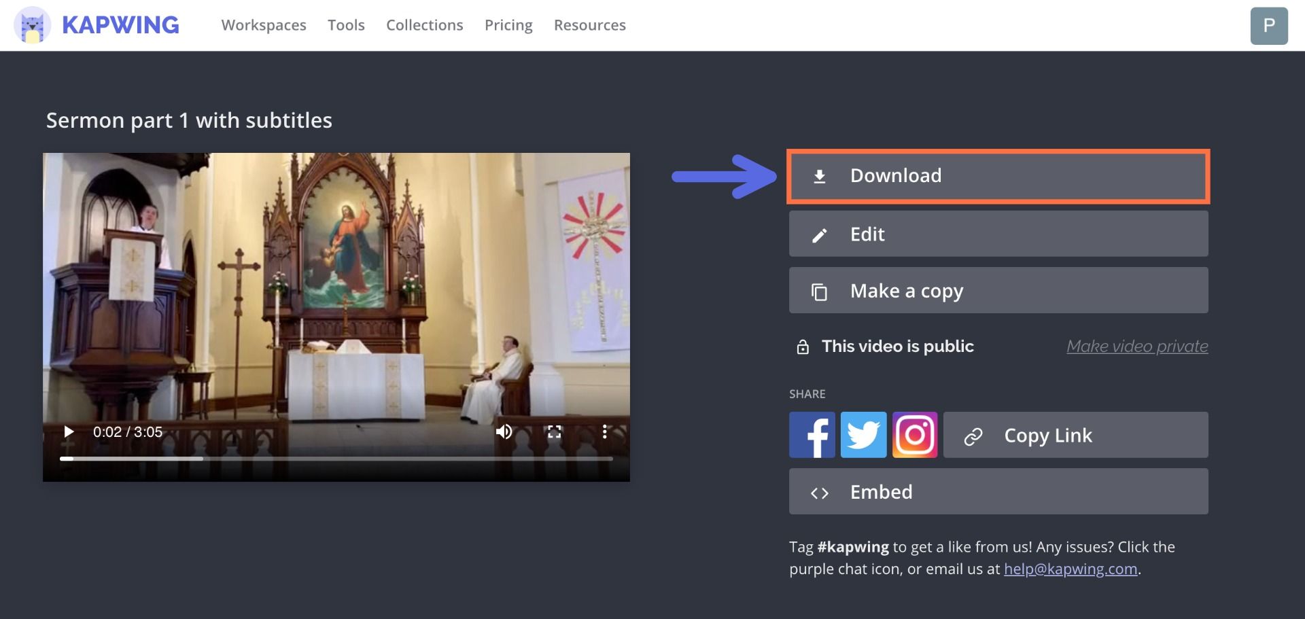The width and height of the screenshot is (1305, 619).
Task: Email help@kapwing.com support link
Action: 1070,569
